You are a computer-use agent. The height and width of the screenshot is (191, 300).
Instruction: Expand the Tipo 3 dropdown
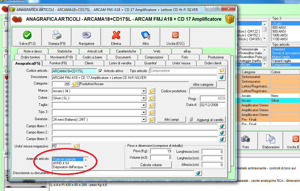pyautogui.click(x=144, y=112)
